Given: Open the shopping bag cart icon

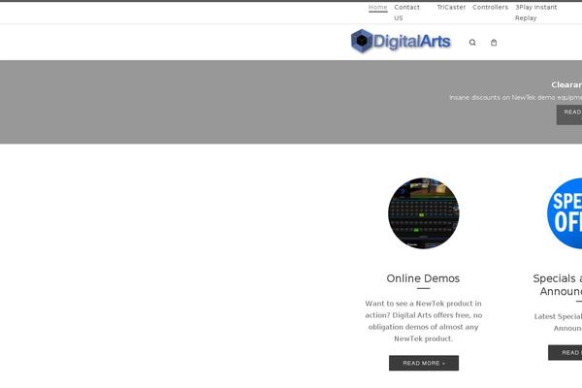Looking at the screenshot, I should pyautogui.click(x=494, y=43).
